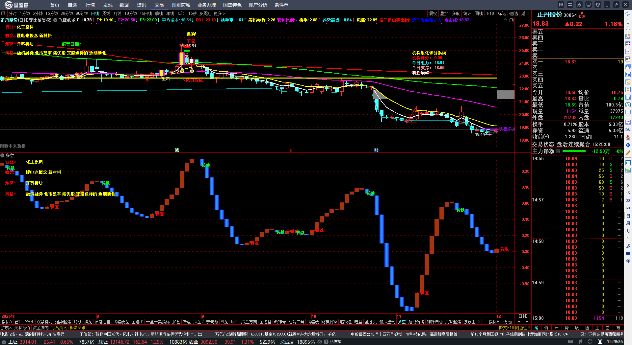
Task: Click the crosshair target icon in status bar
Action: click(x=591, y=342)
